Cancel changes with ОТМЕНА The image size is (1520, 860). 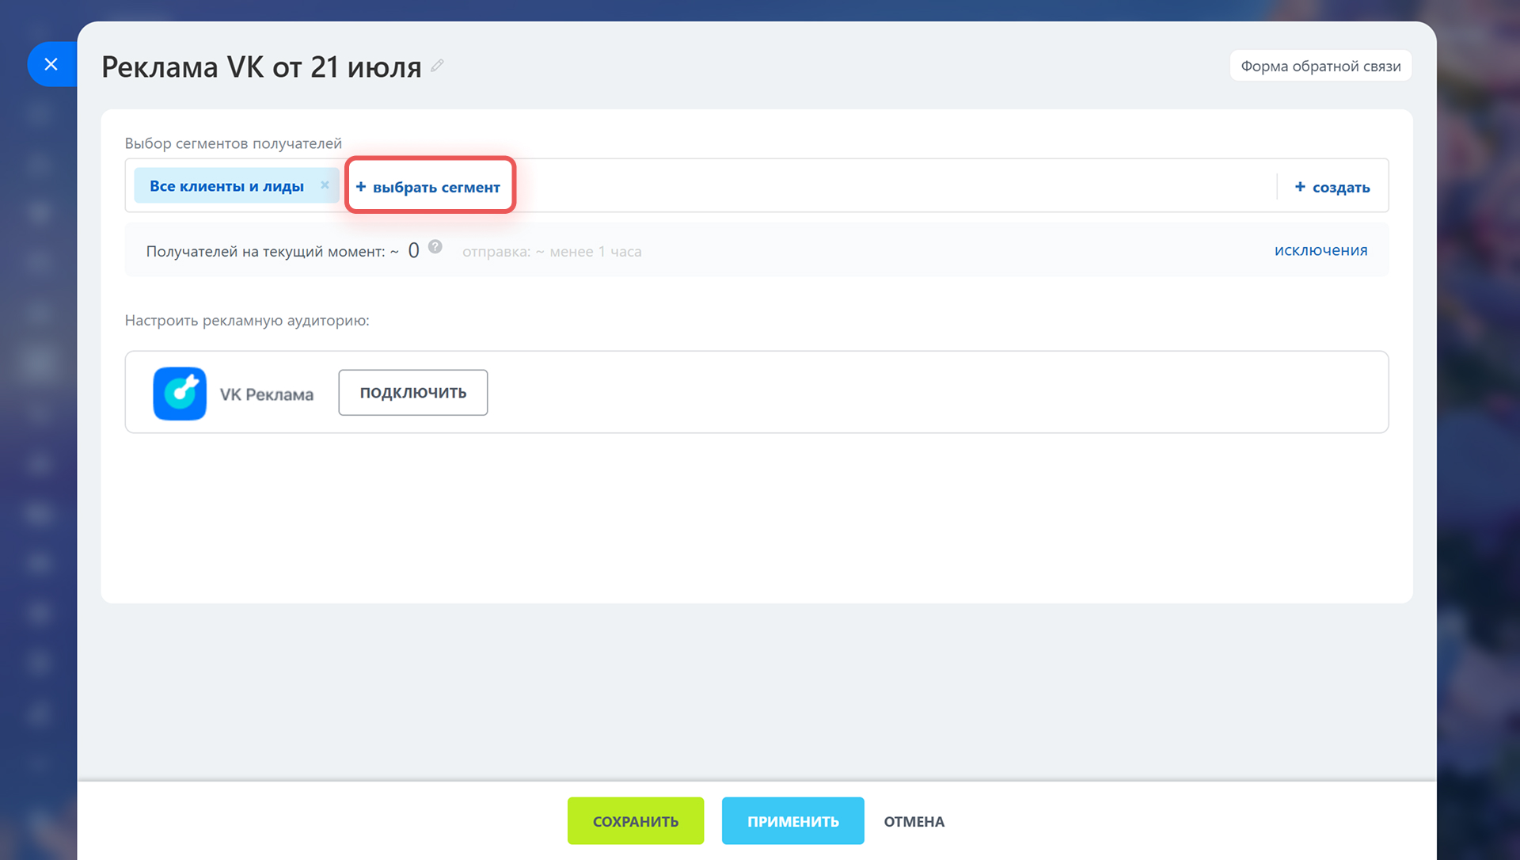pyautogui.click(x=914, y=821)
